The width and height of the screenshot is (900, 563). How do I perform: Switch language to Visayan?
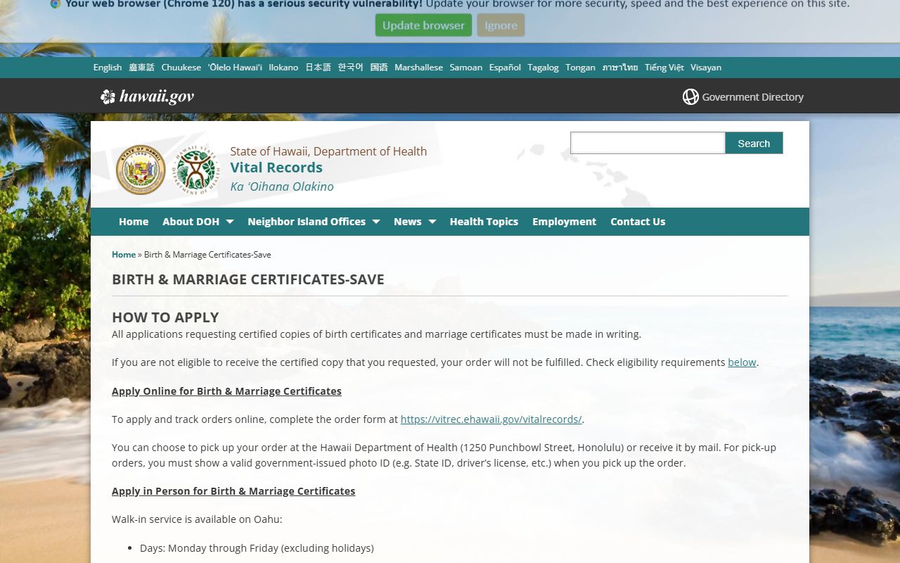[706, 68]
